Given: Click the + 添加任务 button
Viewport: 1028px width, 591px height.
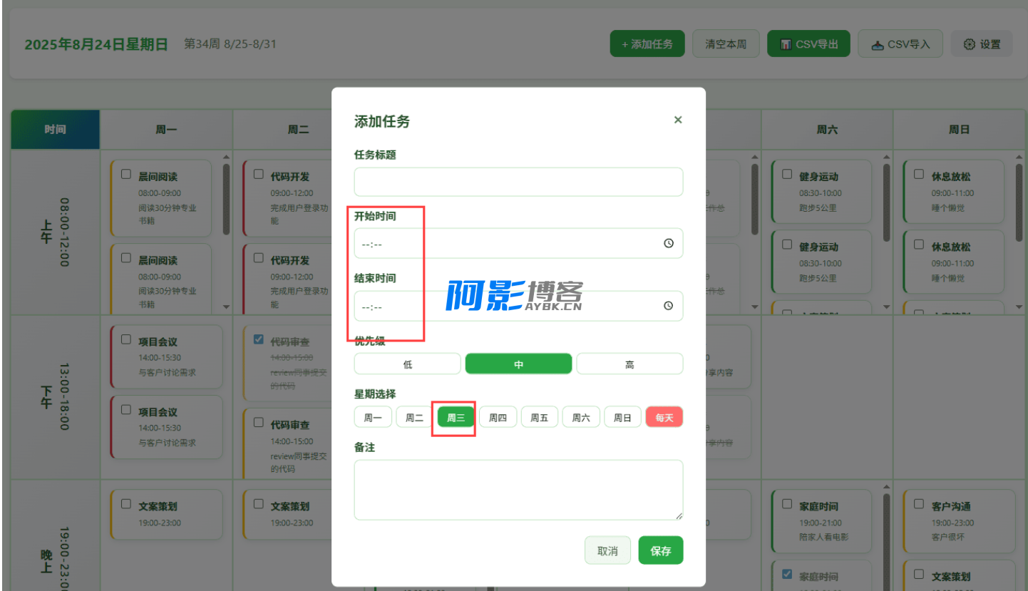Looking at the screenshot, I should (x=647, y=44).
